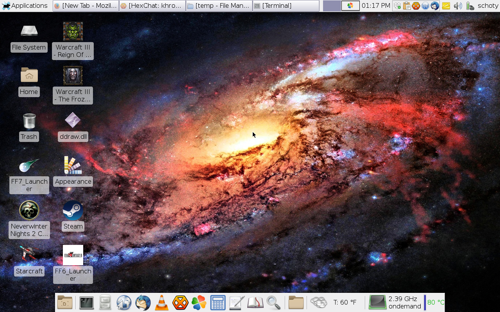Screen dimensions: 500x312
Task: Open the magnifier search tool in dock
Action: coord(273,303)
